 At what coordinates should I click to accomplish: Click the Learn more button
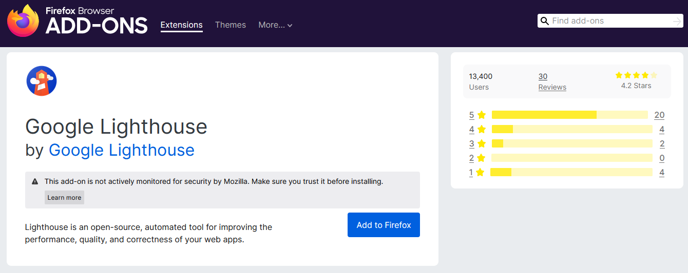click(x=64, y=197)
